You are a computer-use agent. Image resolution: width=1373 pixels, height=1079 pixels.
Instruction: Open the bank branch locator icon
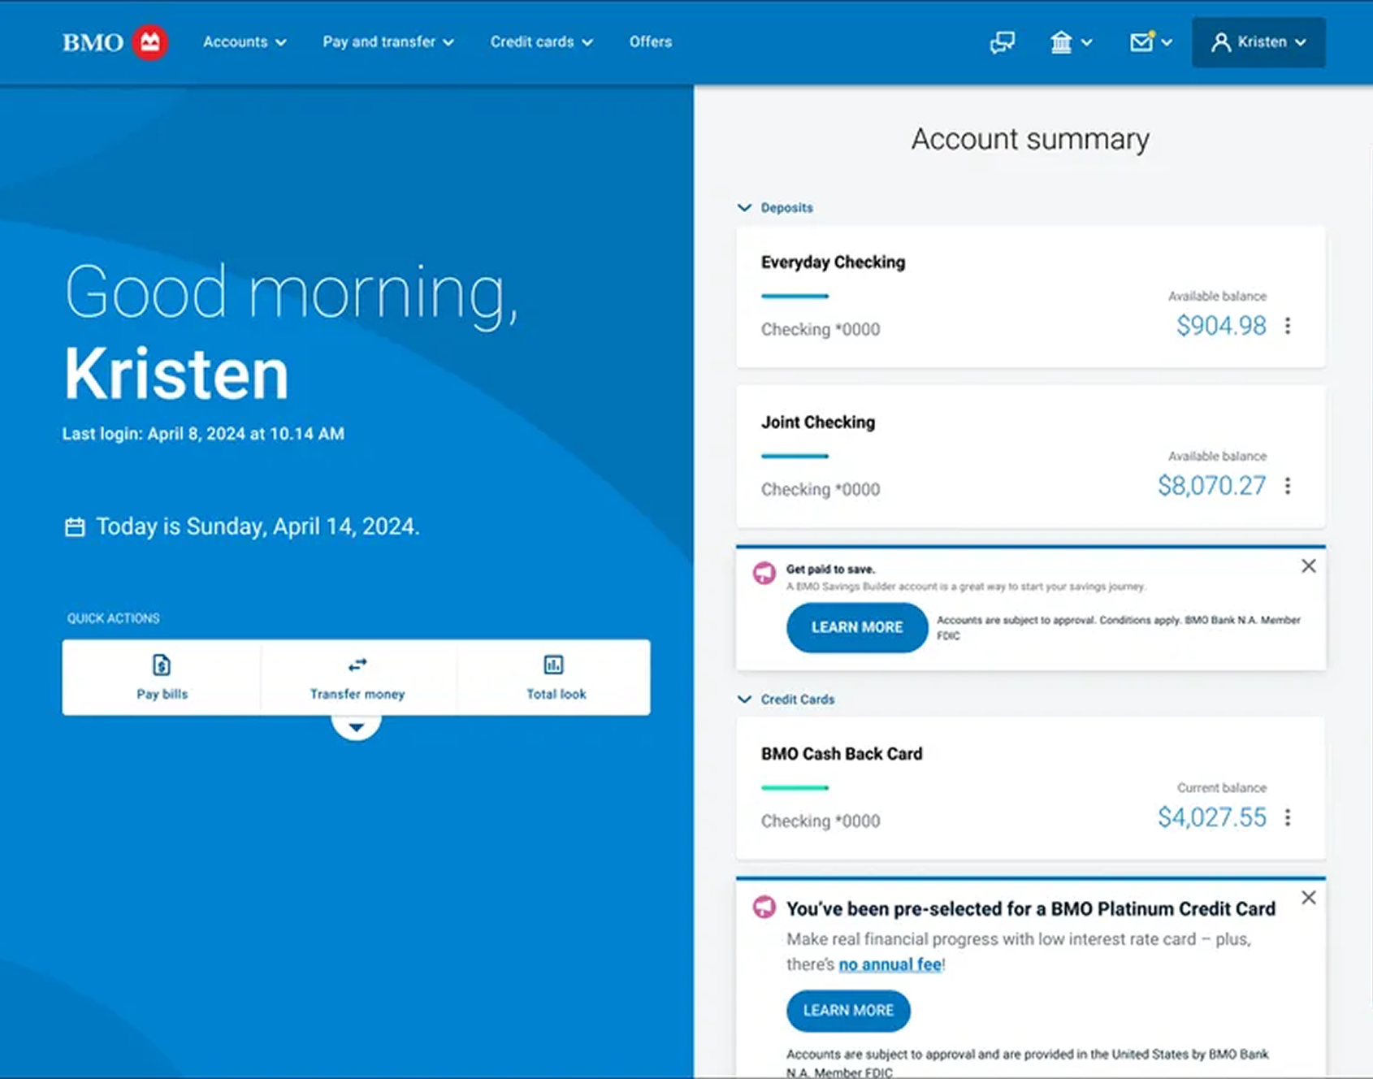coord(1061,42)
